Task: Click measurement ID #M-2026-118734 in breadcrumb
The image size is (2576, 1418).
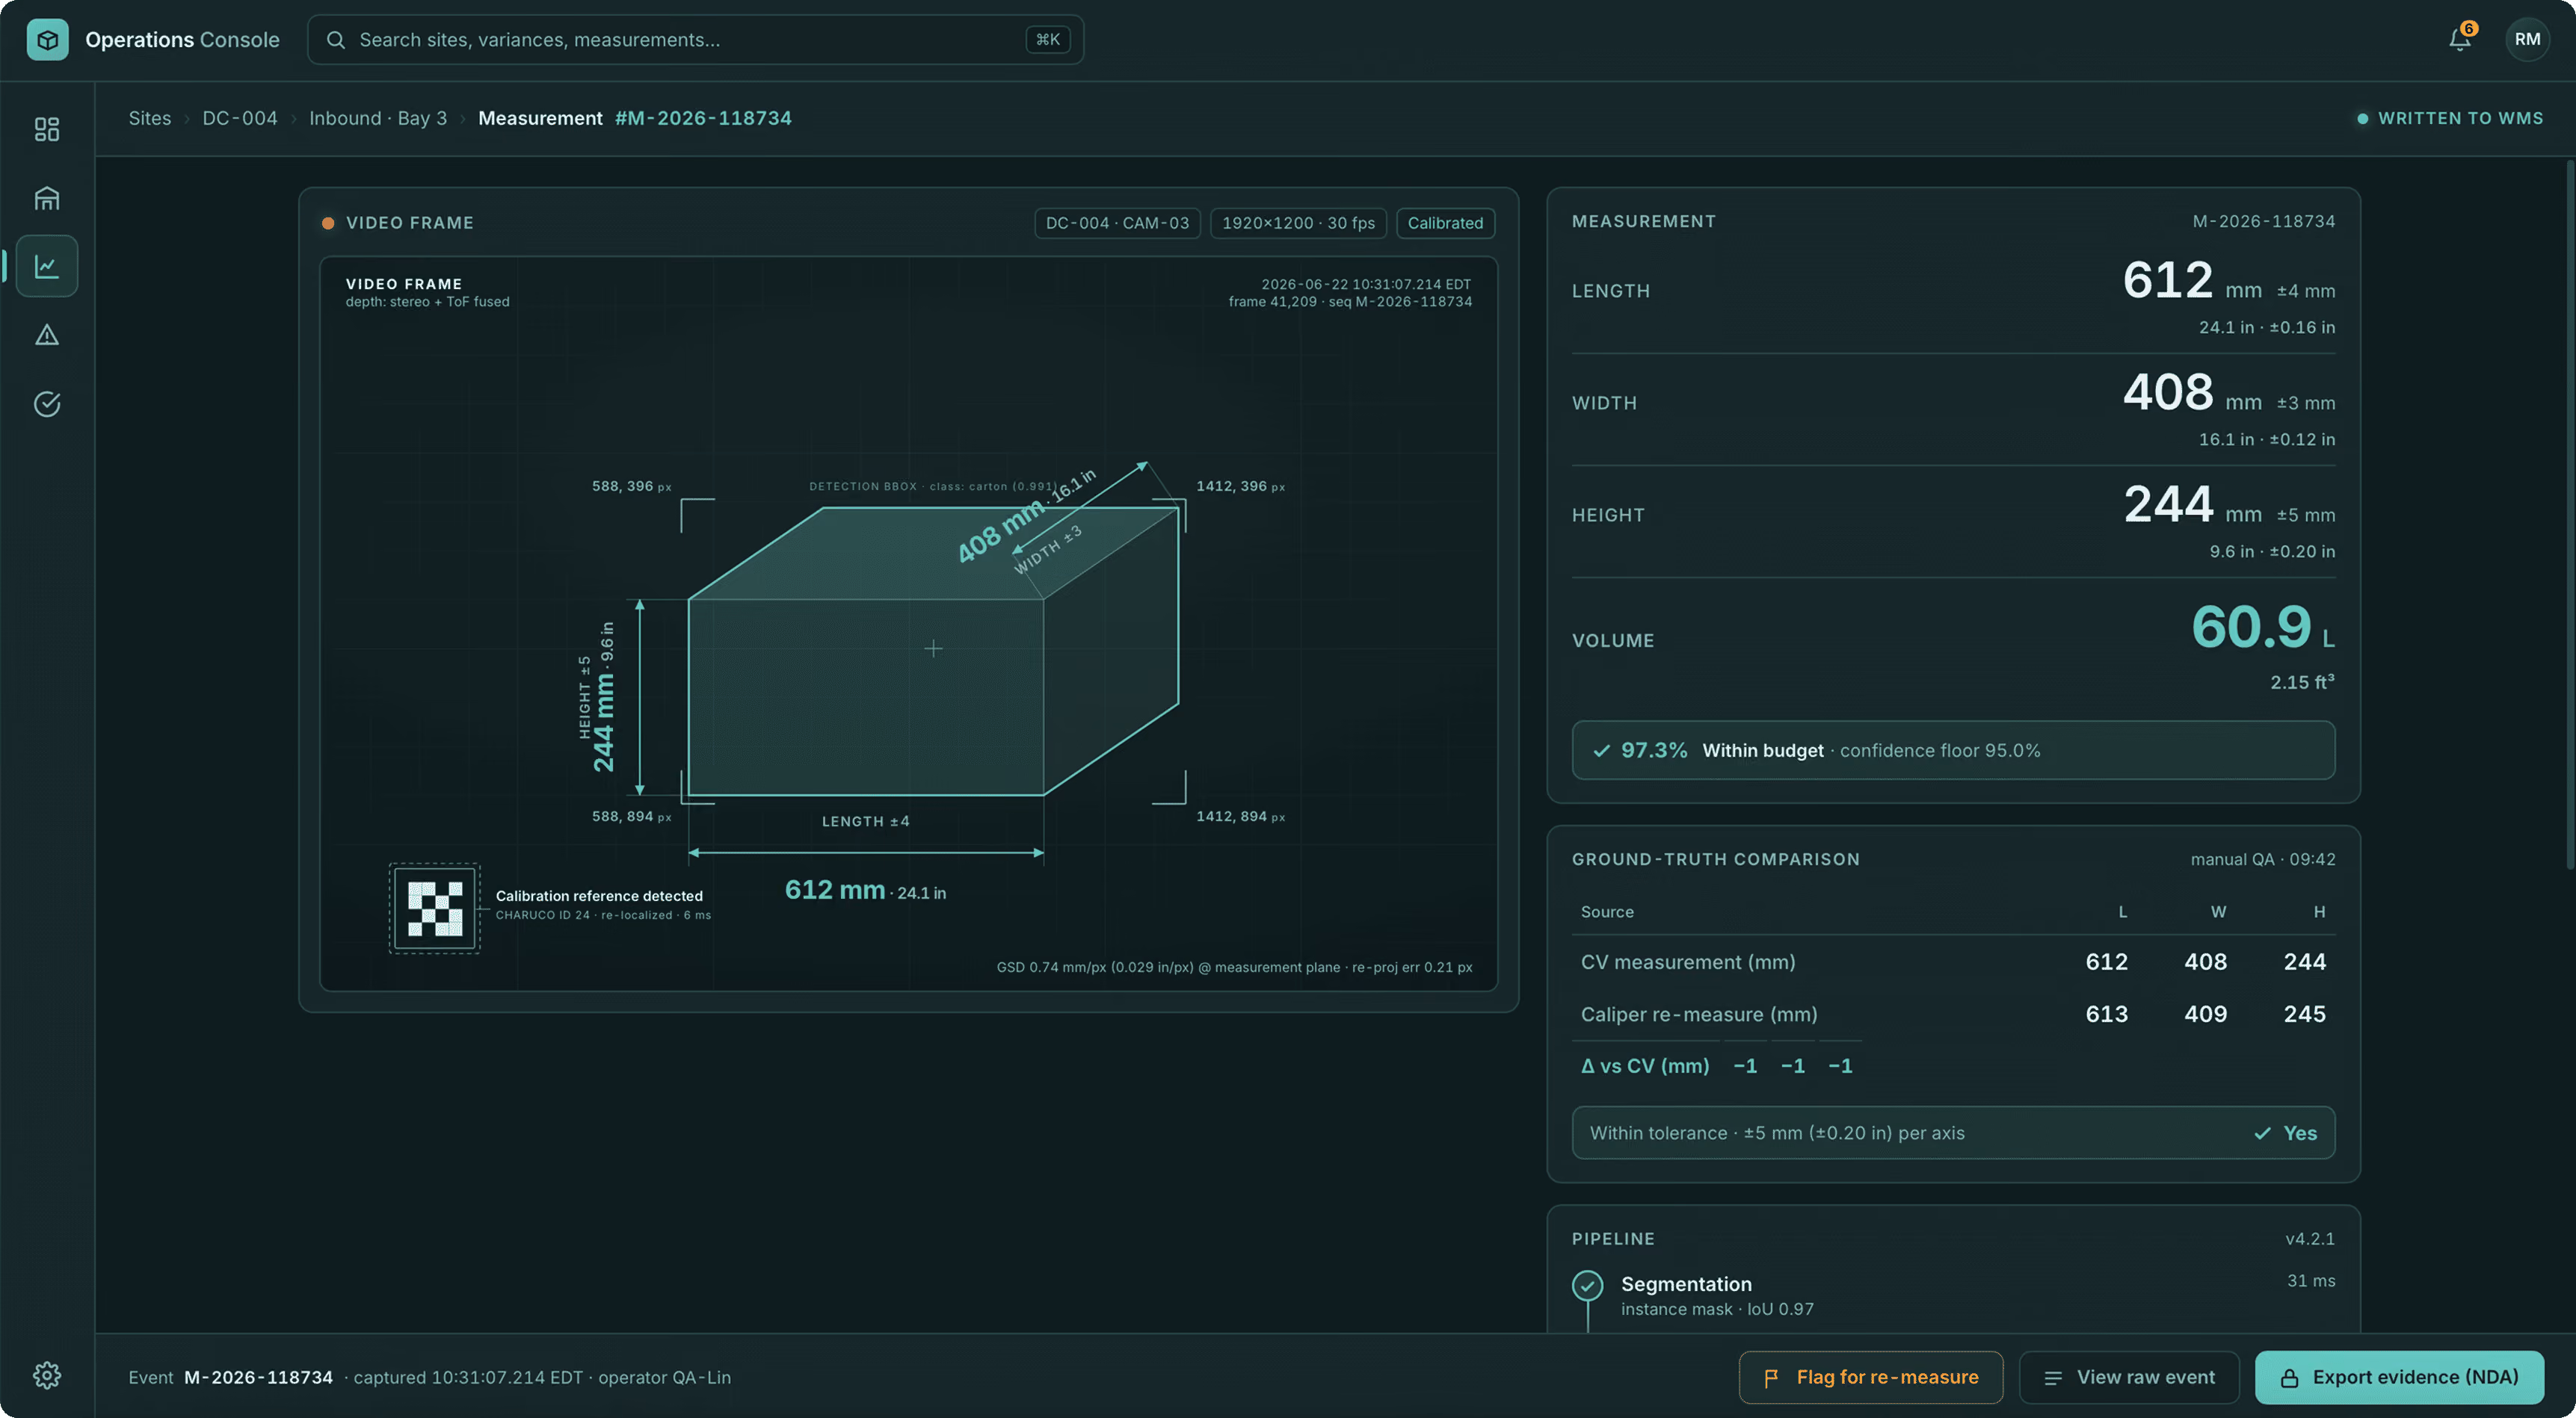Action: [703, 118]
